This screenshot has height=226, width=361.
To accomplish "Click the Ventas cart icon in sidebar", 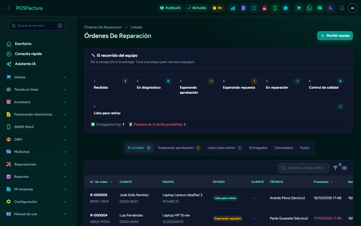I will tap(9, 77).
